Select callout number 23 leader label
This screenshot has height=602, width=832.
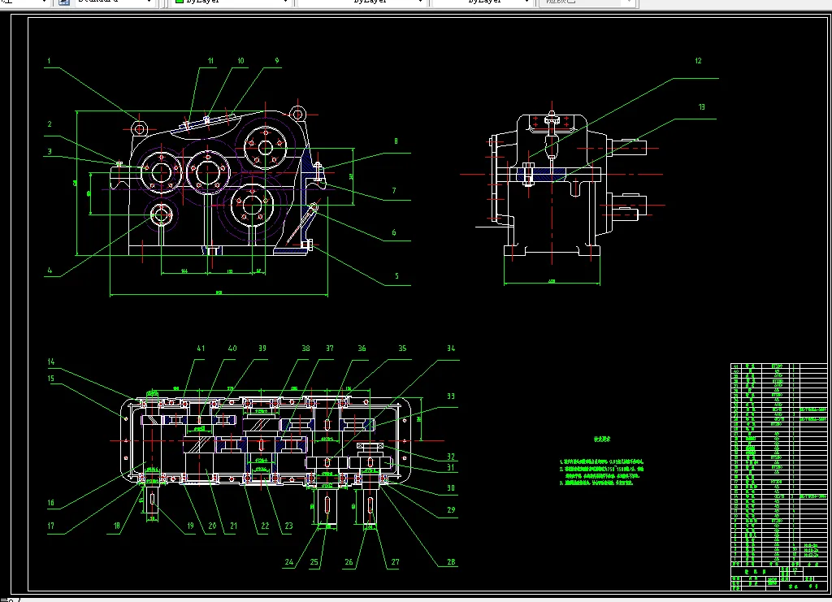(x=288, y=526)
